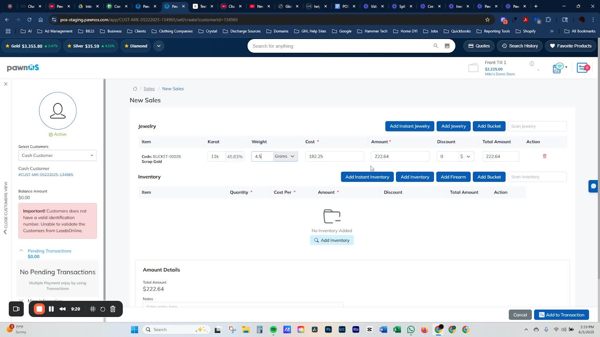600x337 pixels.
Task: Click the Windows Start button
Action: click(x=134, y=330)
